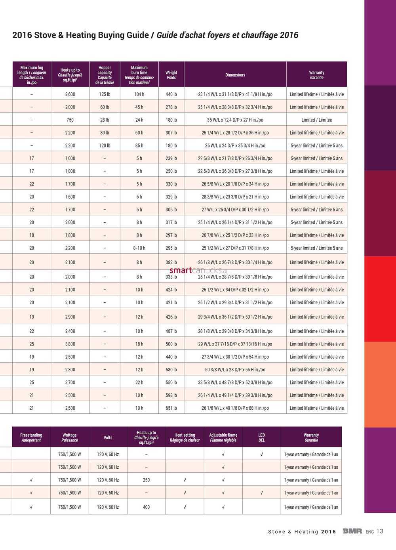Click the 'Weight / Poids' column header
This screenshot has height=550, width=396.
(x=171, y=75)
